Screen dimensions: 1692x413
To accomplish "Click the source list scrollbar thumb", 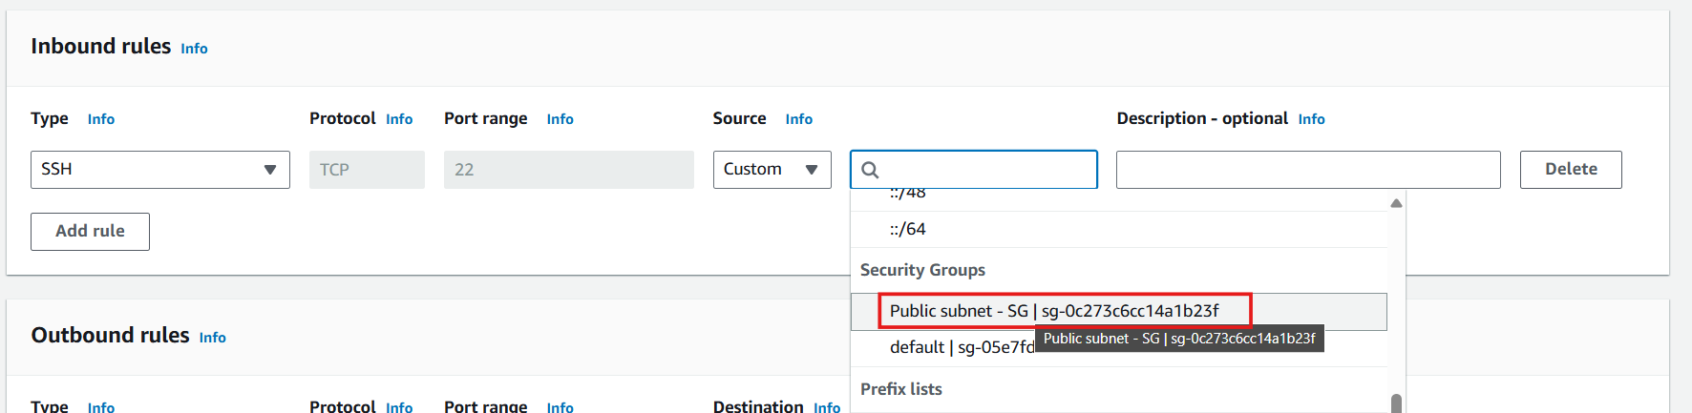I will pos(1396,403).
